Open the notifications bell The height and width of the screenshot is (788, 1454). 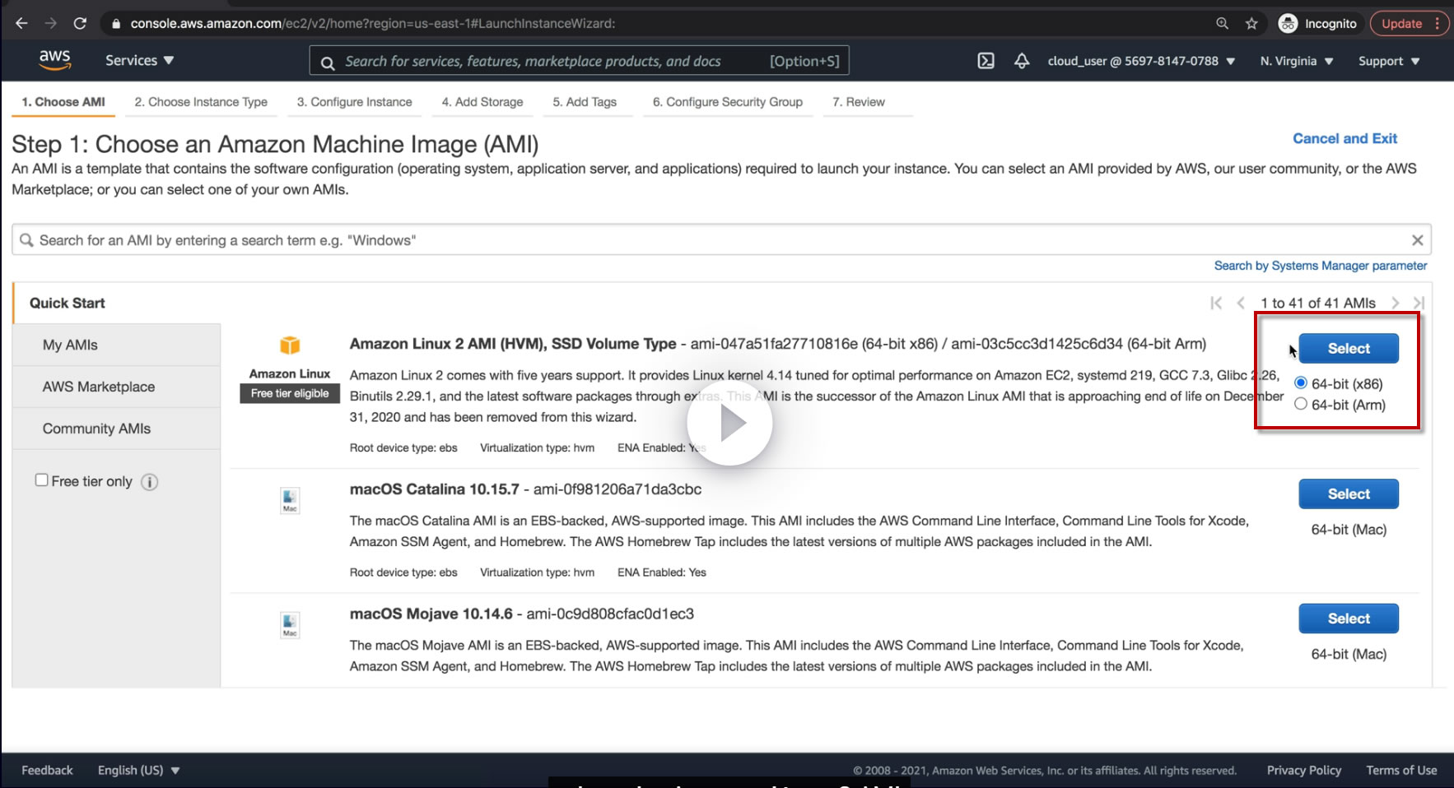[1022, 61]
